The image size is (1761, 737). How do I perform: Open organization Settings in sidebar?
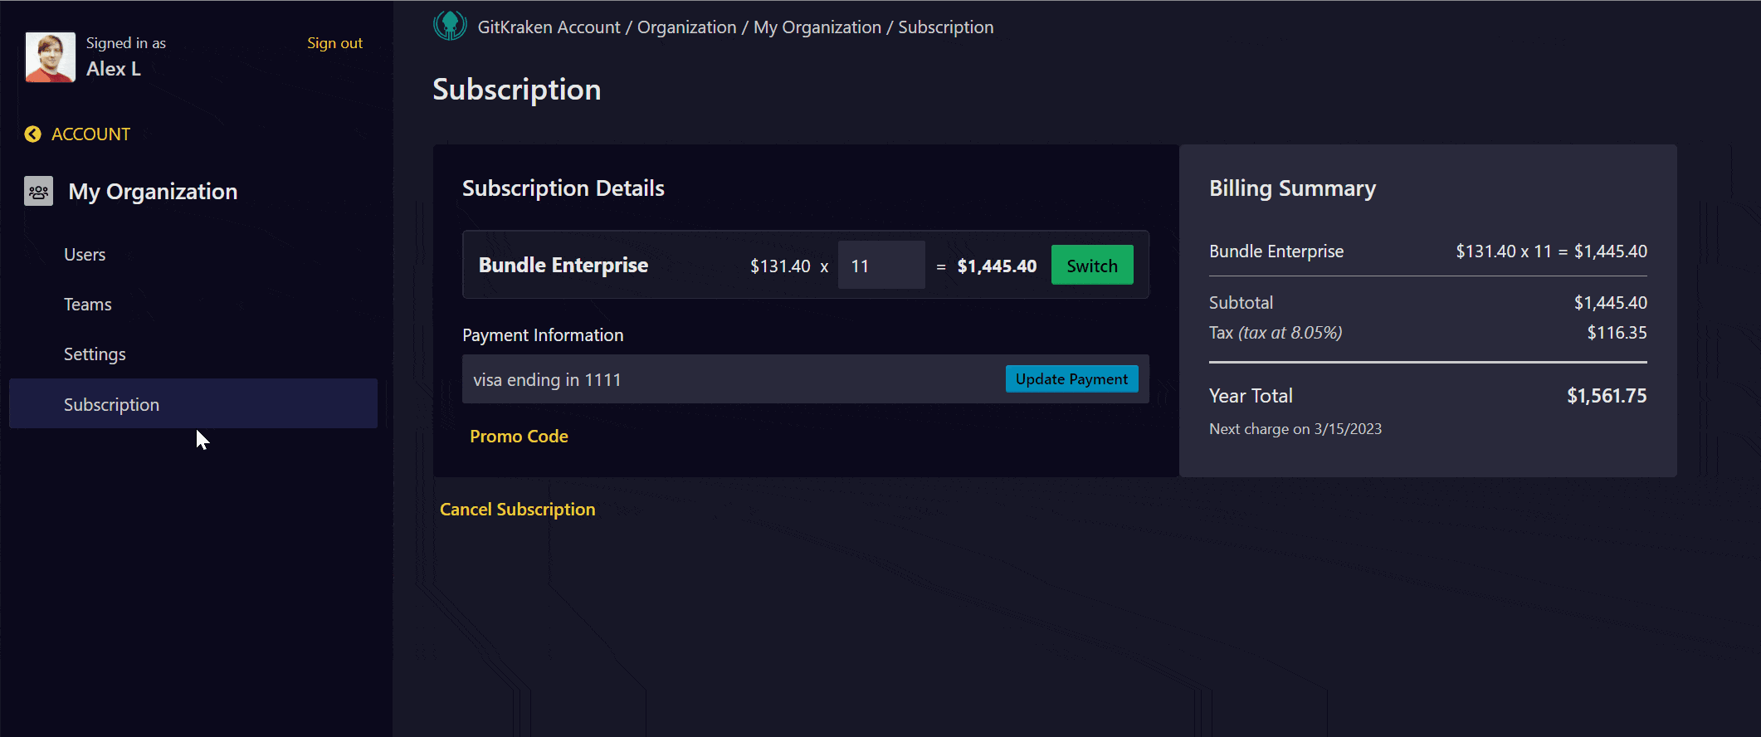point(95,354)
